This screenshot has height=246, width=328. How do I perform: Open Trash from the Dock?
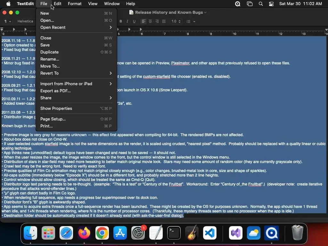[x=297, y=233]
